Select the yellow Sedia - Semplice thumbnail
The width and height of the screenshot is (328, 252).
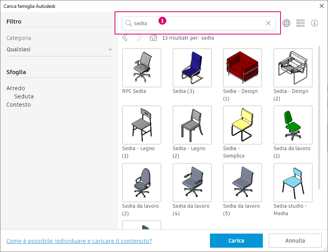[242, 125]
